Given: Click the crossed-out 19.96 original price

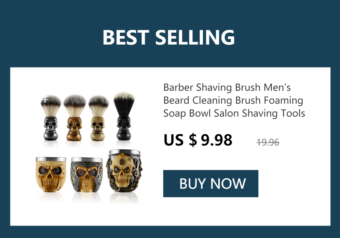Looking at the screenshot, I should coord(268,142).
